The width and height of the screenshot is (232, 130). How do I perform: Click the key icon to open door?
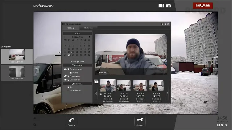[140, 120]
